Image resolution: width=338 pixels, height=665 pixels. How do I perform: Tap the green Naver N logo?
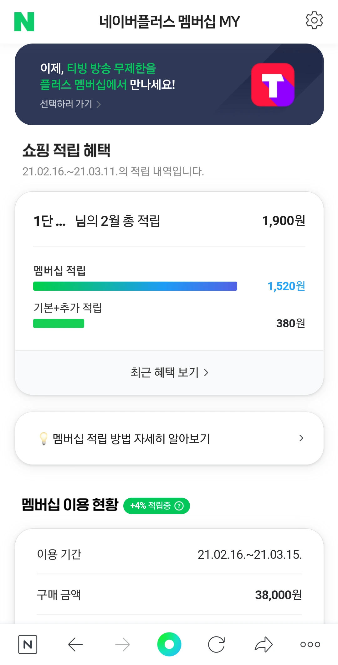[24, 22]
